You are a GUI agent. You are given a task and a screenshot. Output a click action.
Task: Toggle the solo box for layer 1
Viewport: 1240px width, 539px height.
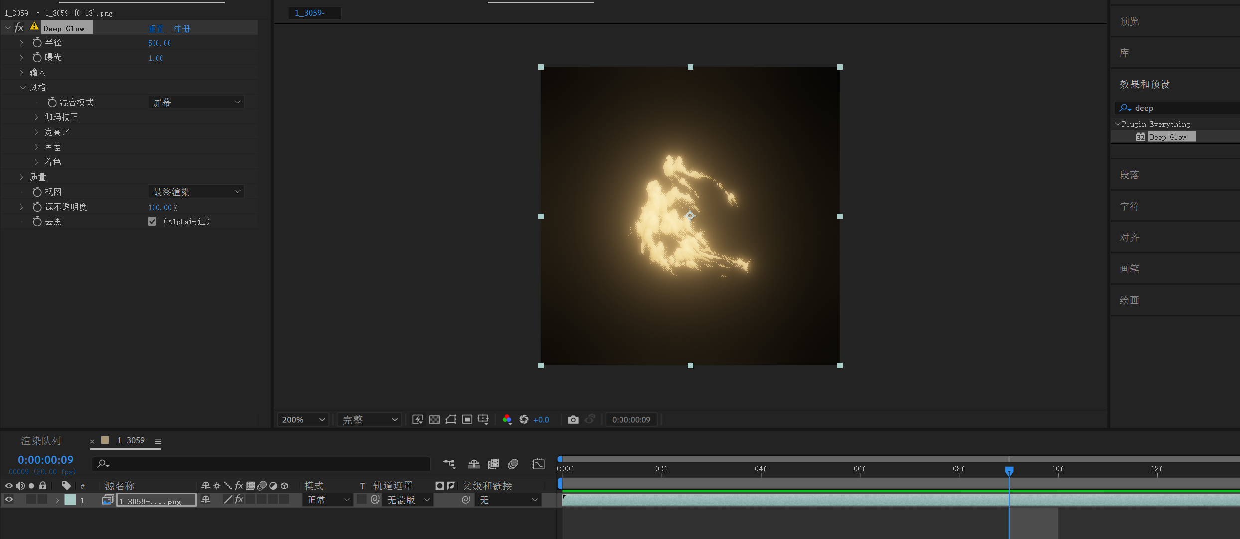click(x=31, y=499)
